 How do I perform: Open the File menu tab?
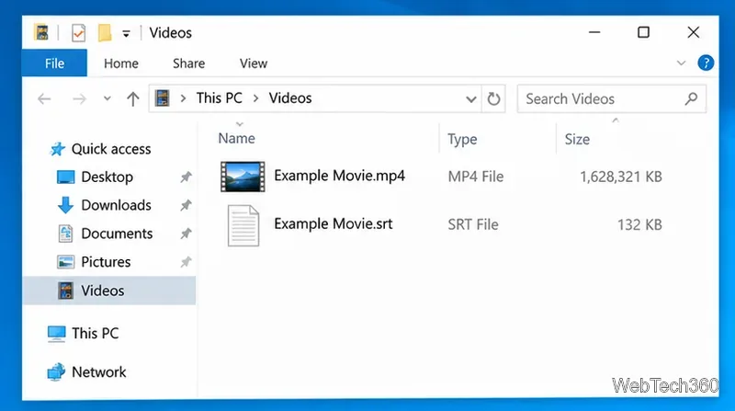tap(54, 63)
